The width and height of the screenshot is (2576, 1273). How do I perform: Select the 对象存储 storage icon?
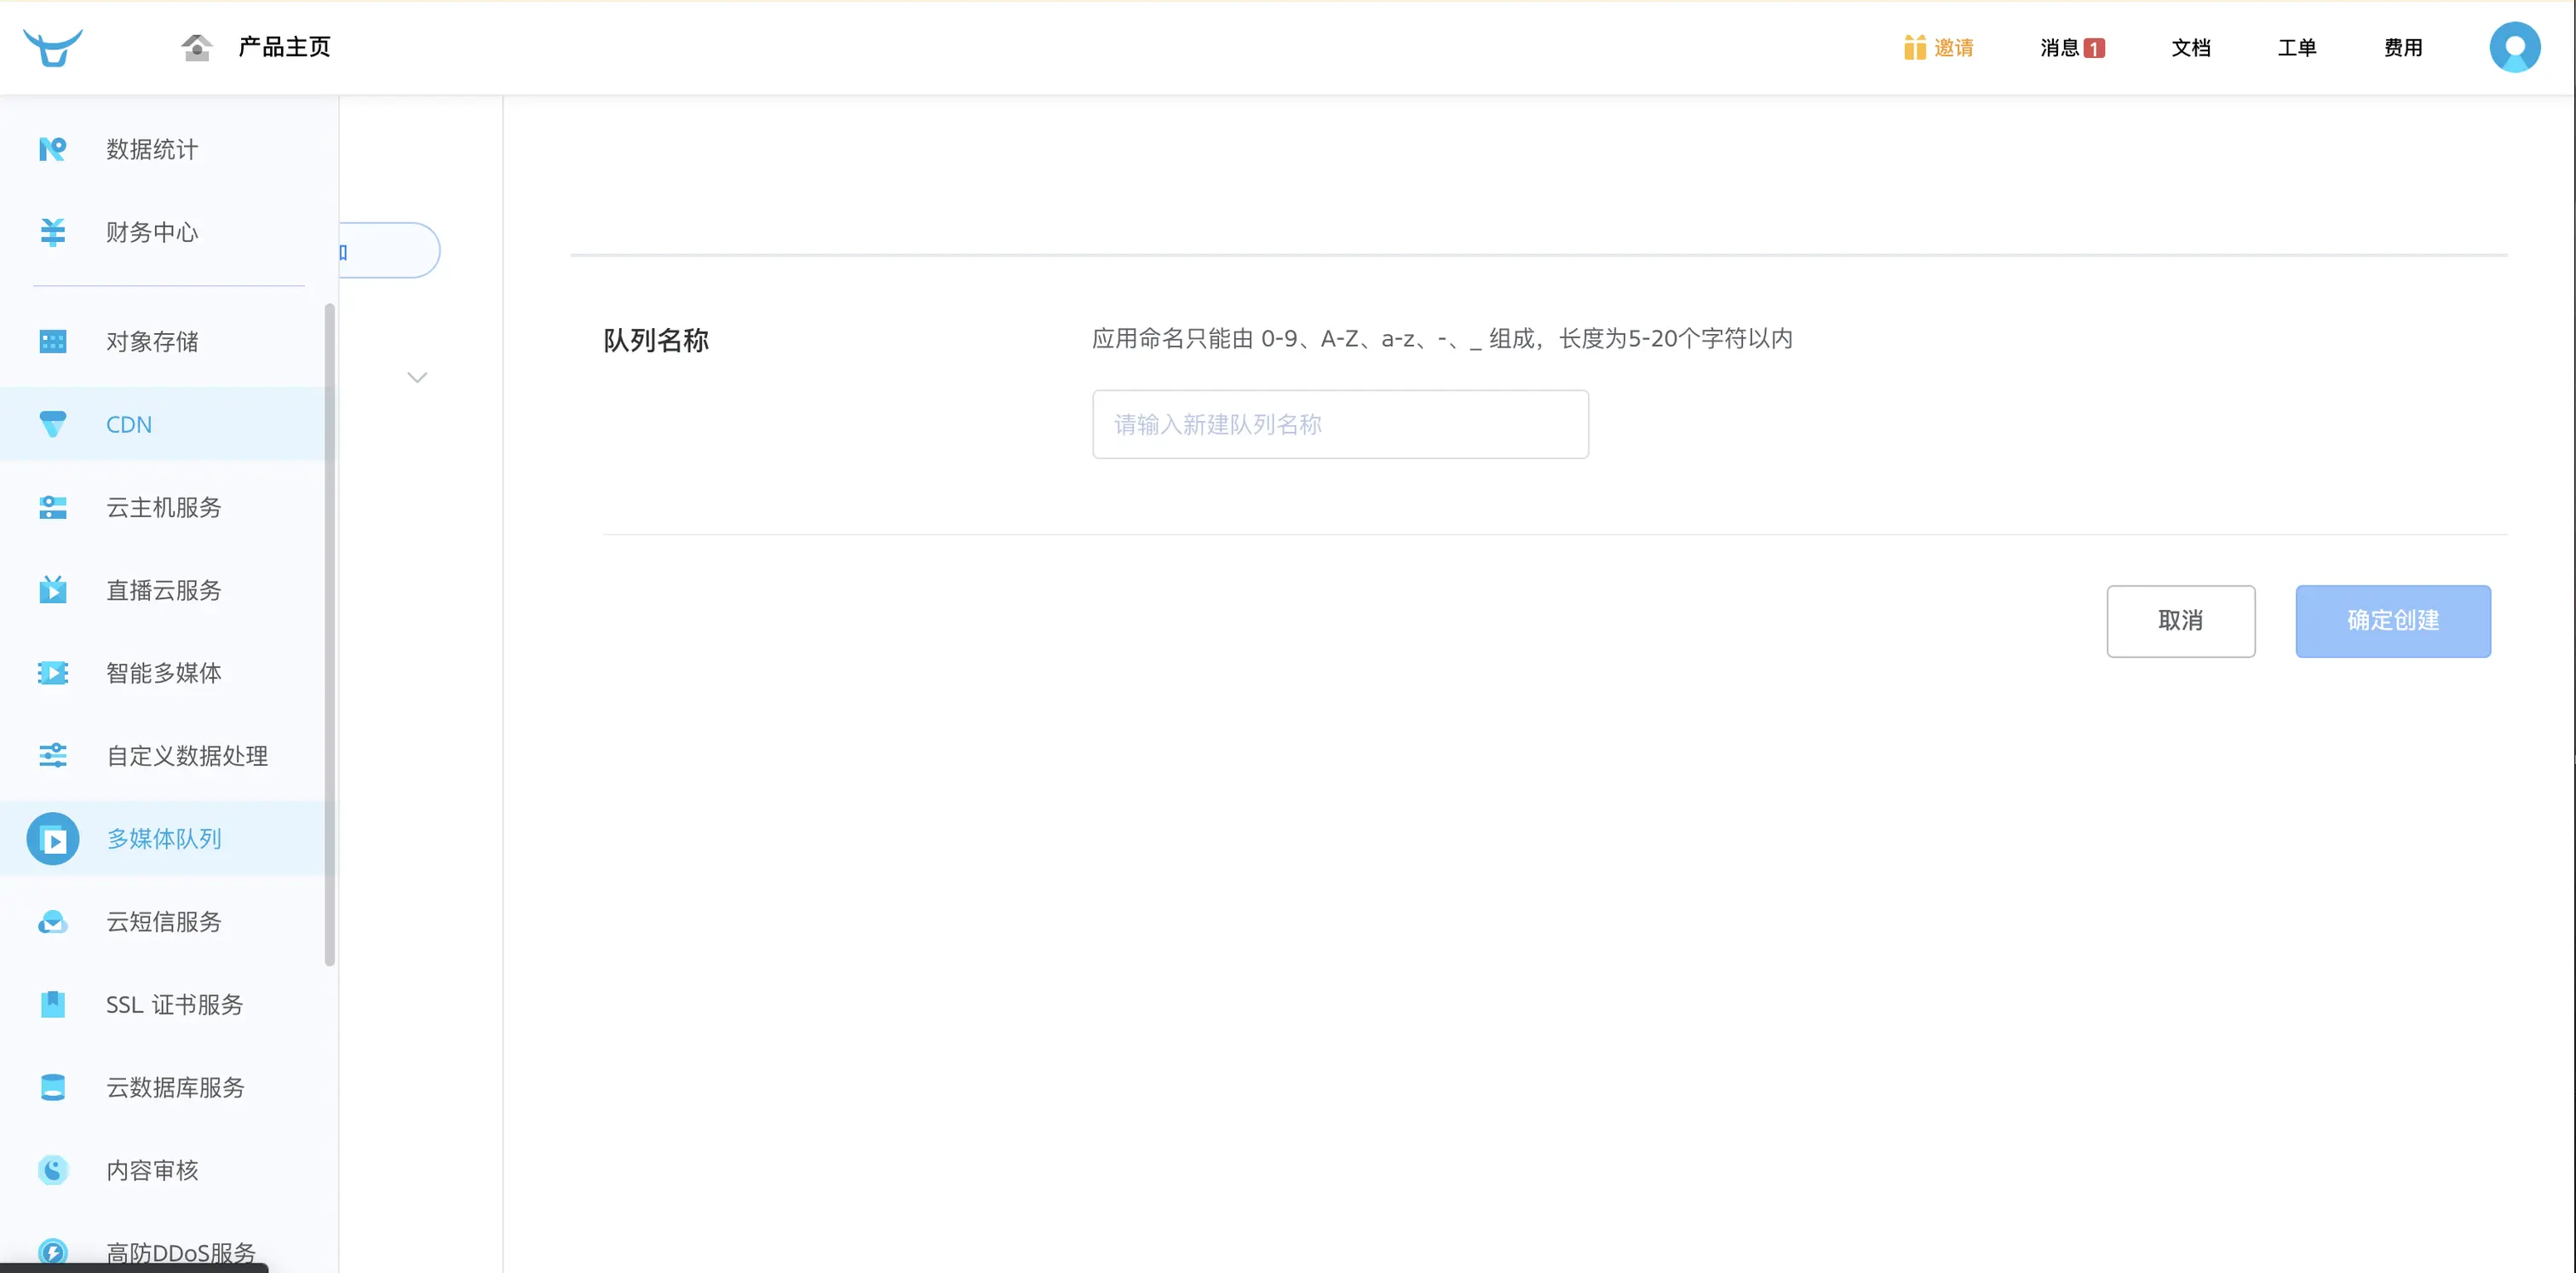click(x=53, y=341)
